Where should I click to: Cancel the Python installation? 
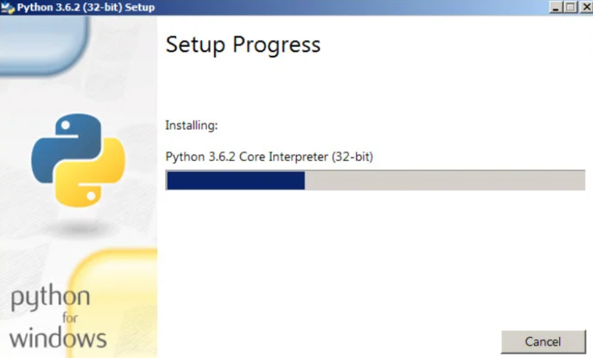[543, 342]
